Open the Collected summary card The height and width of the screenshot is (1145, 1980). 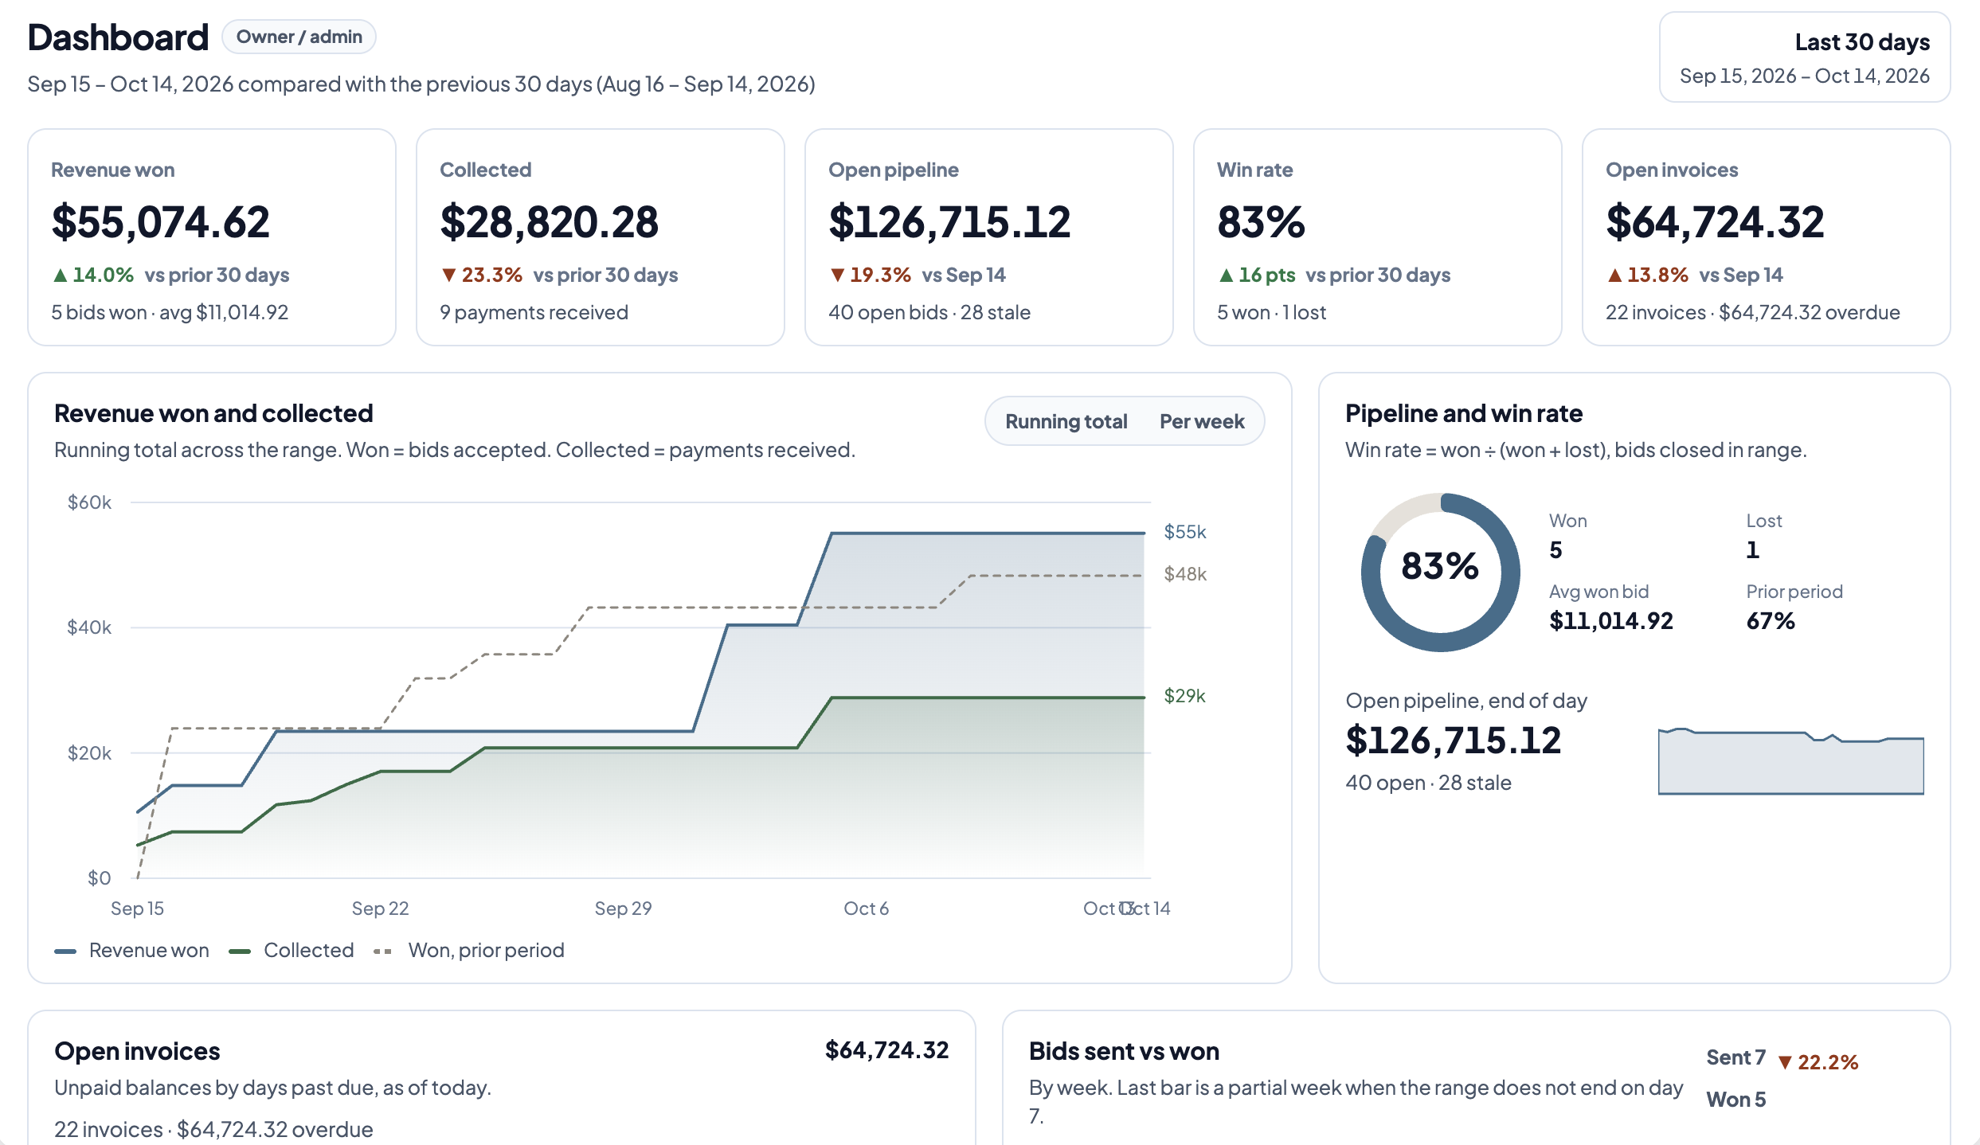pyautogui.click(x=601, y=237)
